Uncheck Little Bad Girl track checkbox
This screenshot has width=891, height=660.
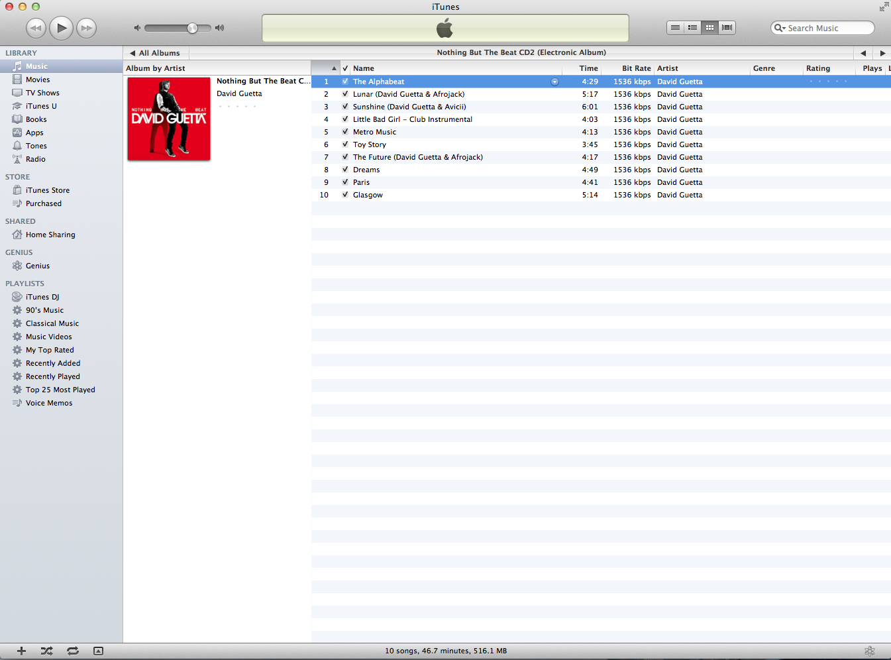[x=345, y=119]
